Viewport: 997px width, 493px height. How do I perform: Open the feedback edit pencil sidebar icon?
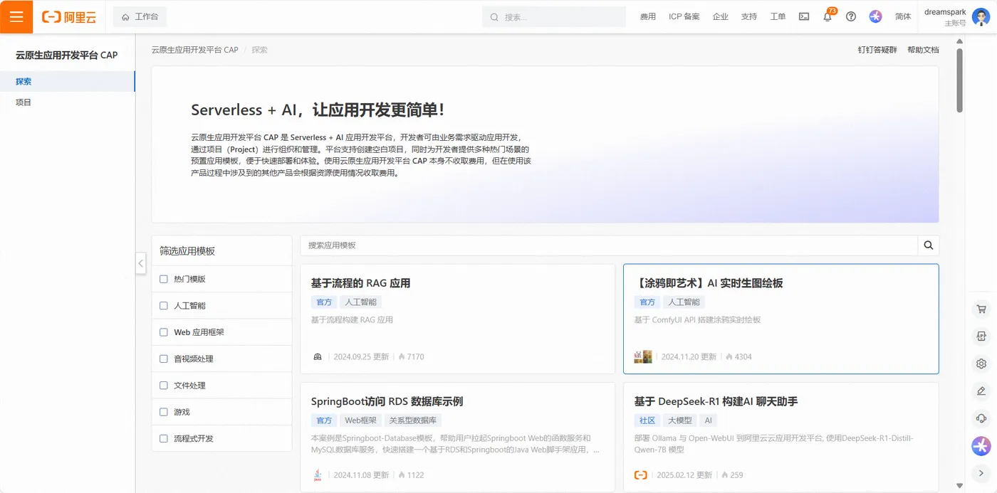point(981,391)
